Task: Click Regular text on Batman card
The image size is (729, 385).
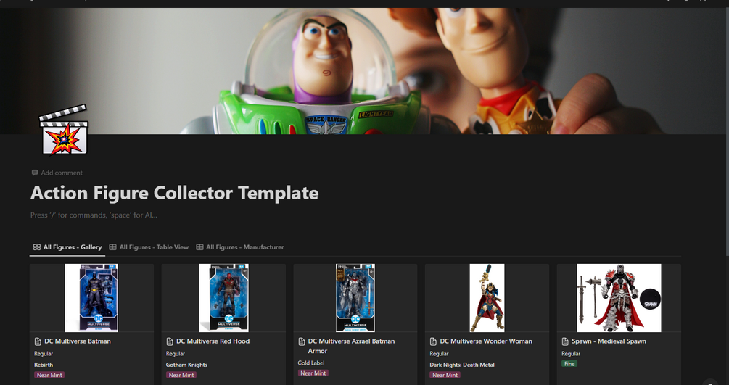Action: click(44, 354)
